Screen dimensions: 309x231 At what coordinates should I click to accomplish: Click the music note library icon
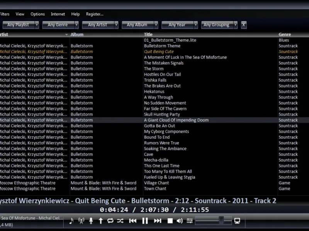point(71,221)
